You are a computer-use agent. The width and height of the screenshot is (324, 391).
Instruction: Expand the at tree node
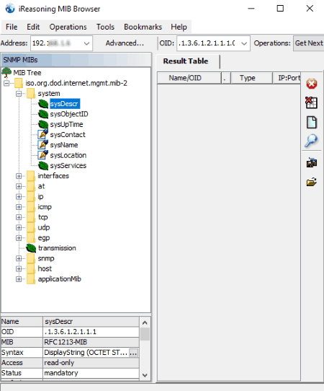pyautogui.click(x=19, y=186)
